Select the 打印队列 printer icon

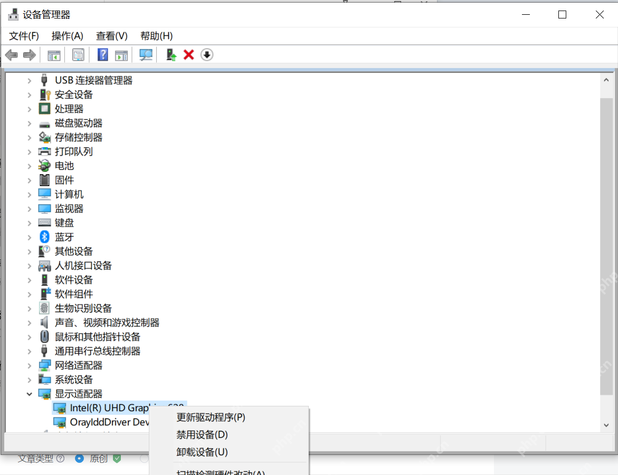point(44,151)
